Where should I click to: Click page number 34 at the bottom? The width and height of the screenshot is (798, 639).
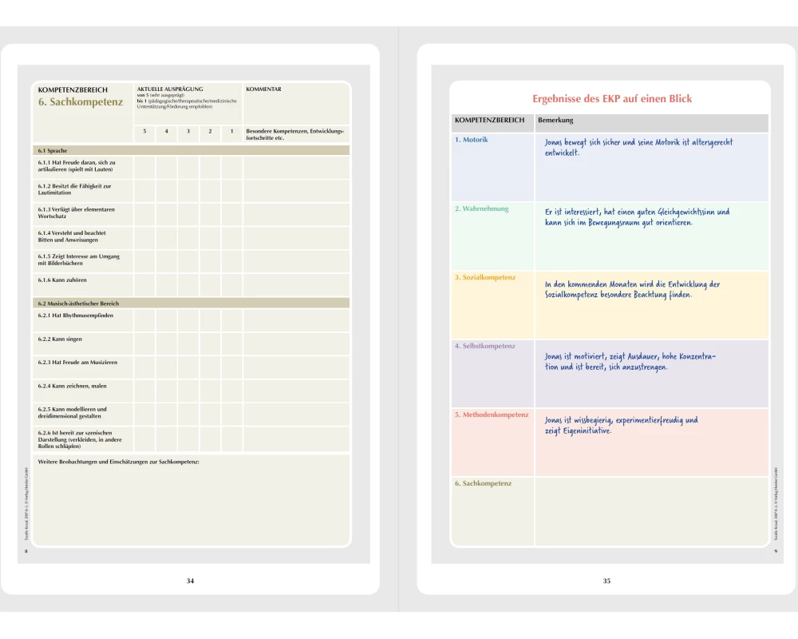click(190, 581)
